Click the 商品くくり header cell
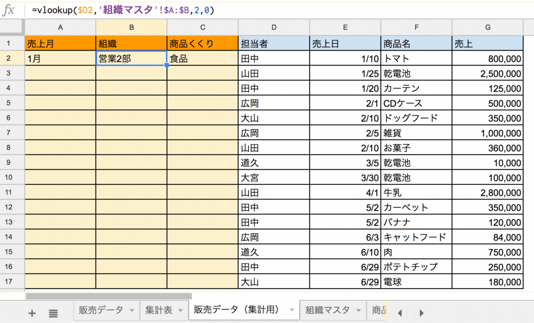This screenshot has height=323, width=534. pyautogui.click(x=203, y=43)
